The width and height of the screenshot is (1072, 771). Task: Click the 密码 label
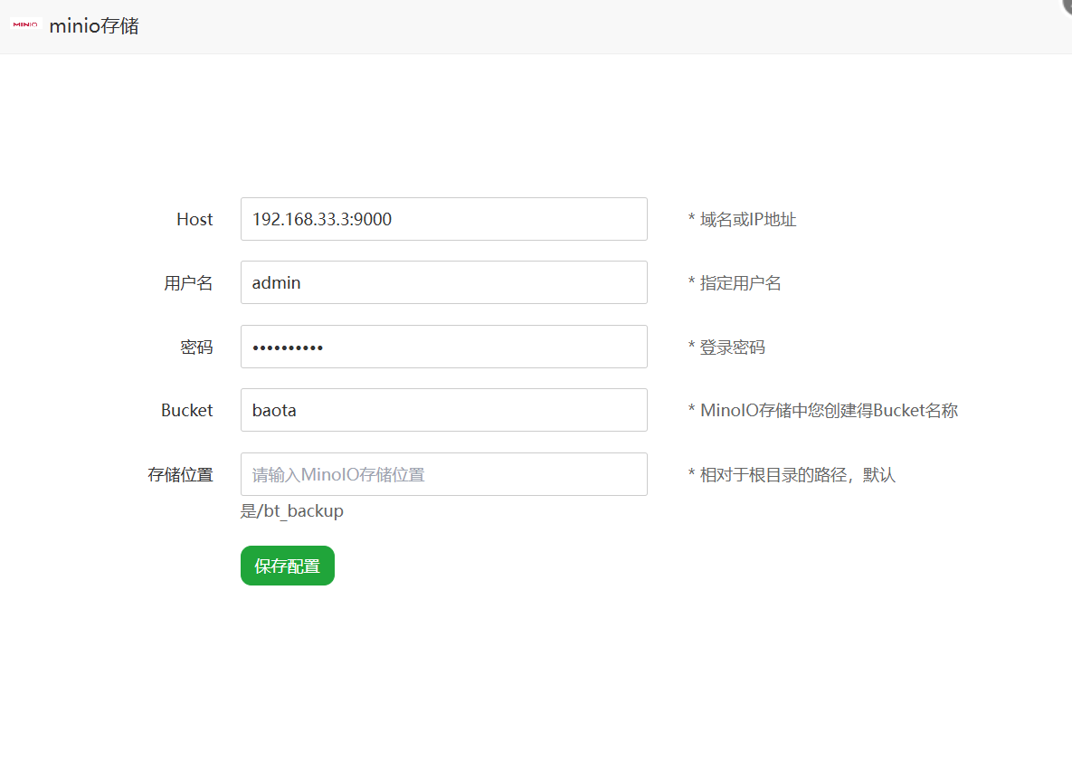pyautogui.click(x=197, y=347)
